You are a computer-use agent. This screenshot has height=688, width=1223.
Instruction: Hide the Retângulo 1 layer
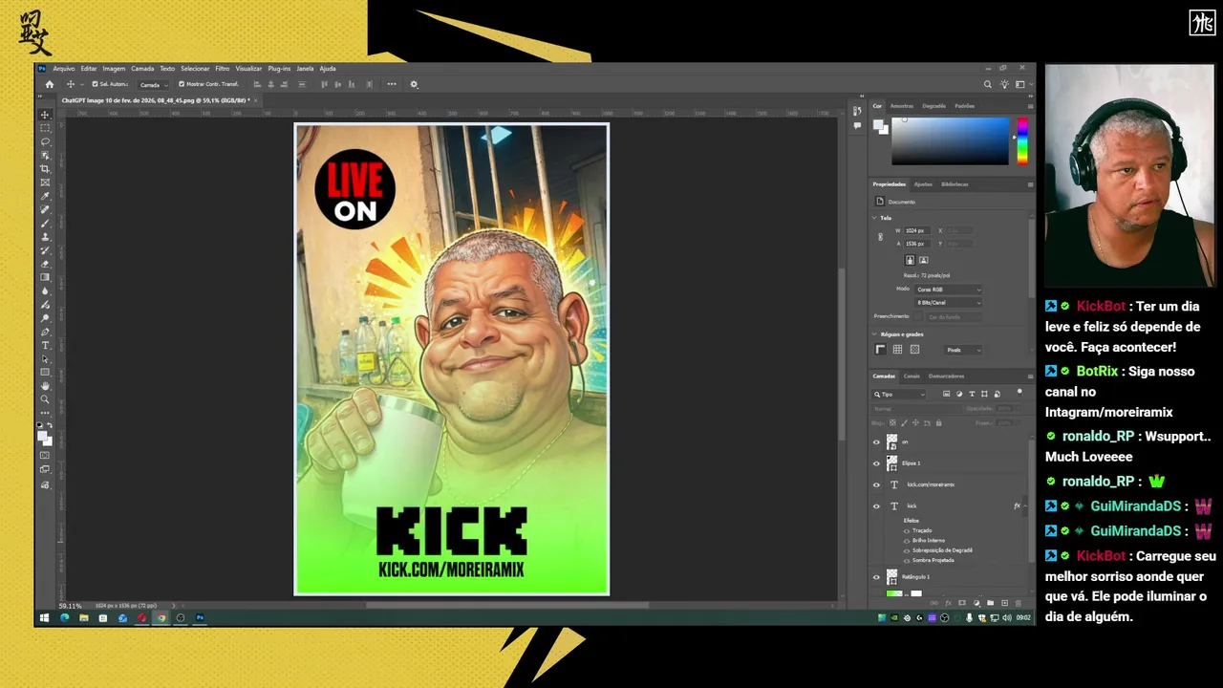(876, 577)
